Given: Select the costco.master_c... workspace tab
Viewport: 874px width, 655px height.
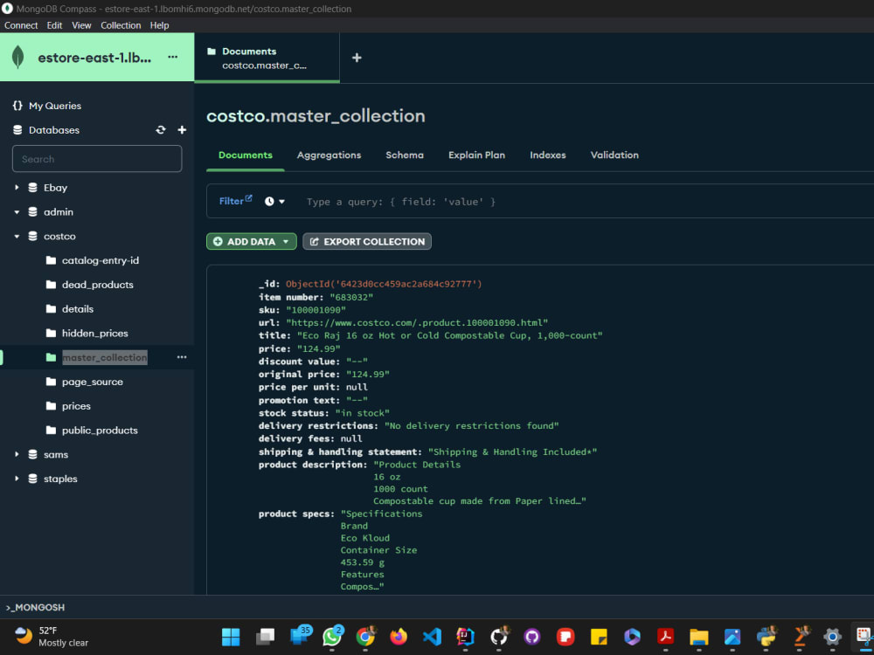Looking at the screenshot, I should click(267, 58).
